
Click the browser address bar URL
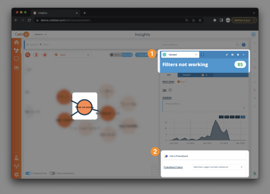65,20
